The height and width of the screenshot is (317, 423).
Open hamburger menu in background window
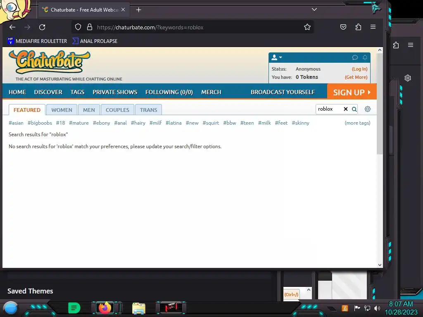point(411,45)
